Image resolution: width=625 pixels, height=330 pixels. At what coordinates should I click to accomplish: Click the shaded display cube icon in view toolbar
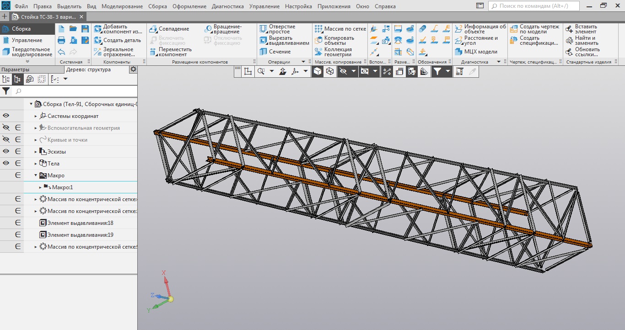tap(318, 71)
